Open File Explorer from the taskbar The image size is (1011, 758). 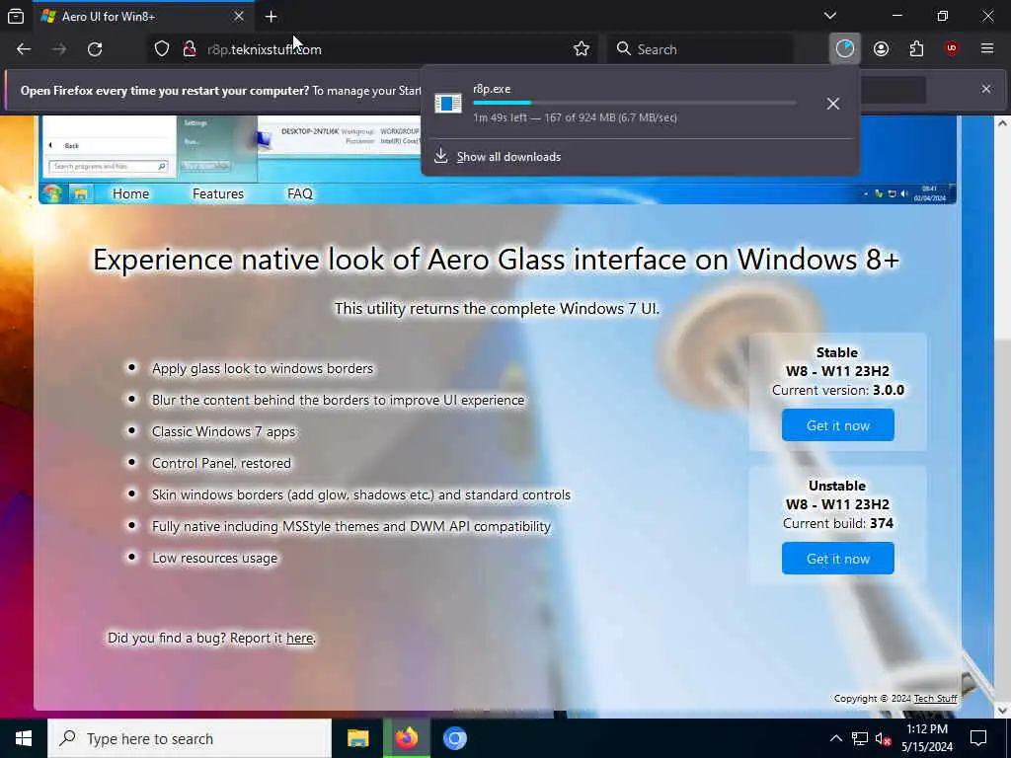(357, 738)
